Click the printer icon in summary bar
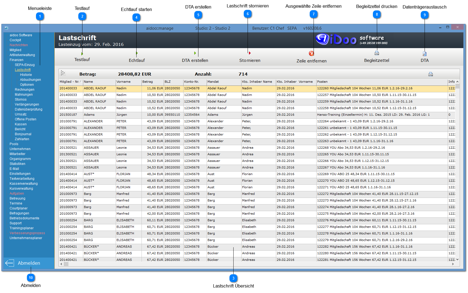The width and height of the screenshot is (468, 293). coord(431,74)
